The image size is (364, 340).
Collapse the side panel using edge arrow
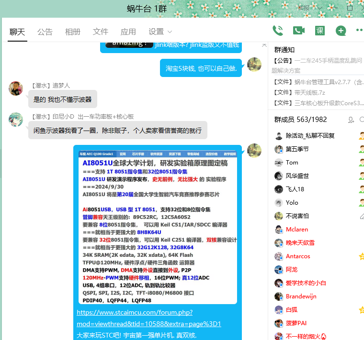click(x=264, y=45)
